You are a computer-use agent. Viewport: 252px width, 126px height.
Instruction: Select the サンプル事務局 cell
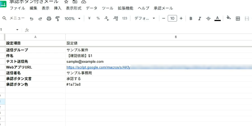click(159, 73)
